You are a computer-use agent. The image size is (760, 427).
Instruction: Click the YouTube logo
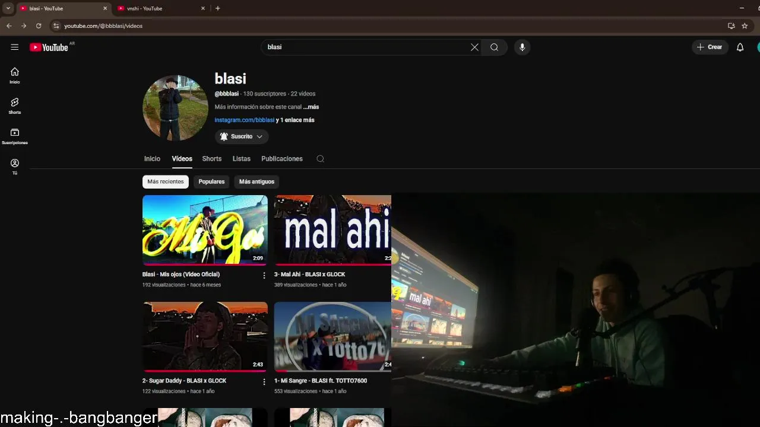tap(49, 47)
